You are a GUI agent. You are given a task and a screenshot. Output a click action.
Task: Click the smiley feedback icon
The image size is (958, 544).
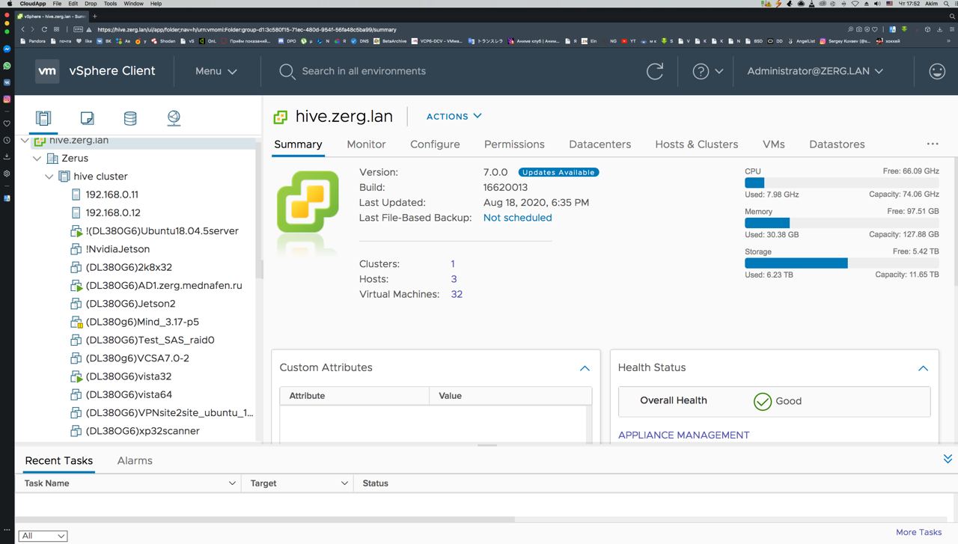coord(937,71)
